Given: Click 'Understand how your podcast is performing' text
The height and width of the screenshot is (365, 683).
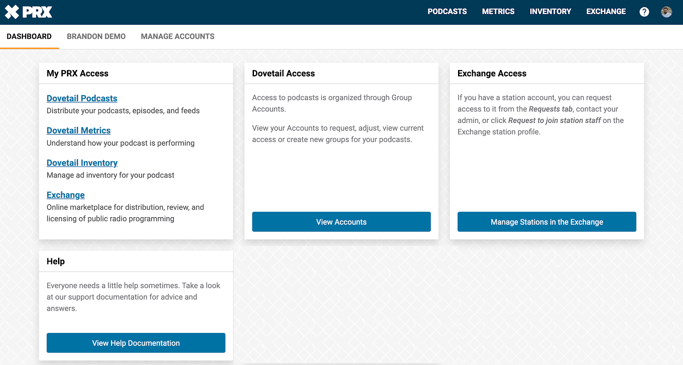Looking at the screenshot, I should pyautogui.click(x=120, y=143).
